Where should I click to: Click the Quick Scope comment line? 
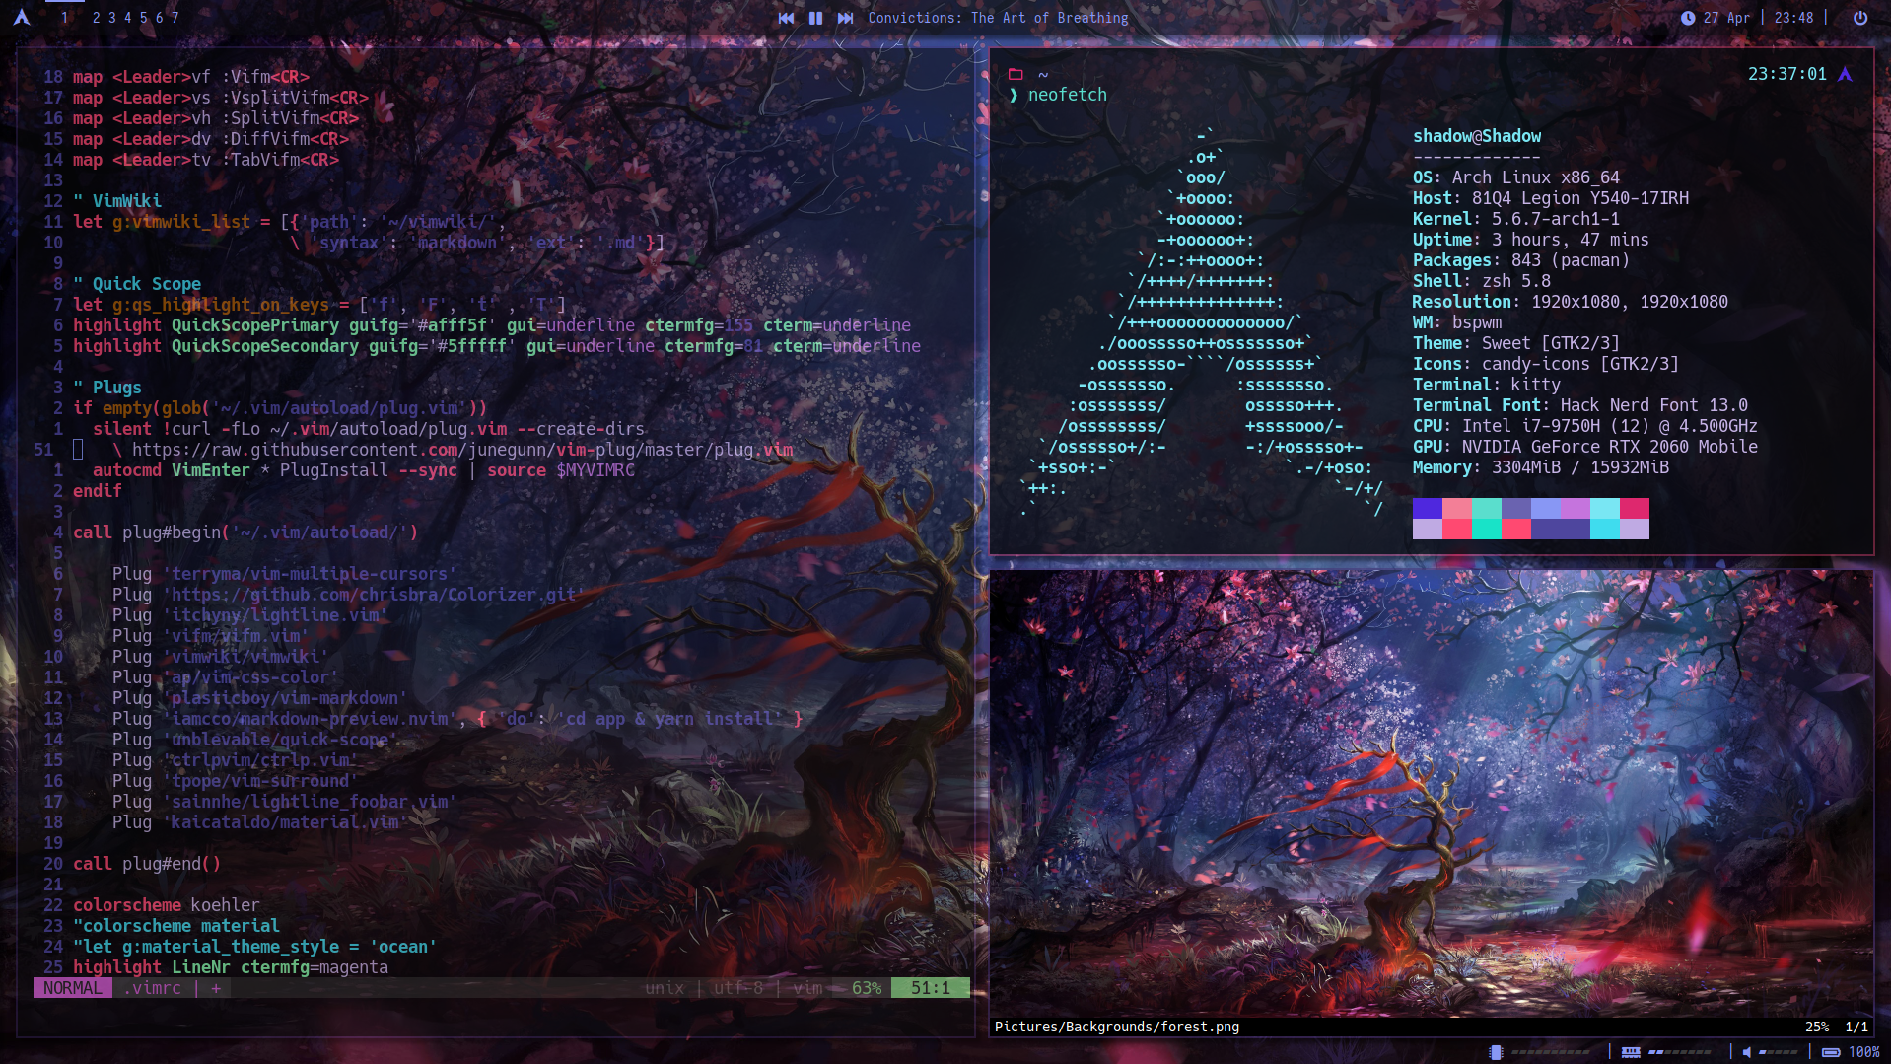tap(137, 284)
